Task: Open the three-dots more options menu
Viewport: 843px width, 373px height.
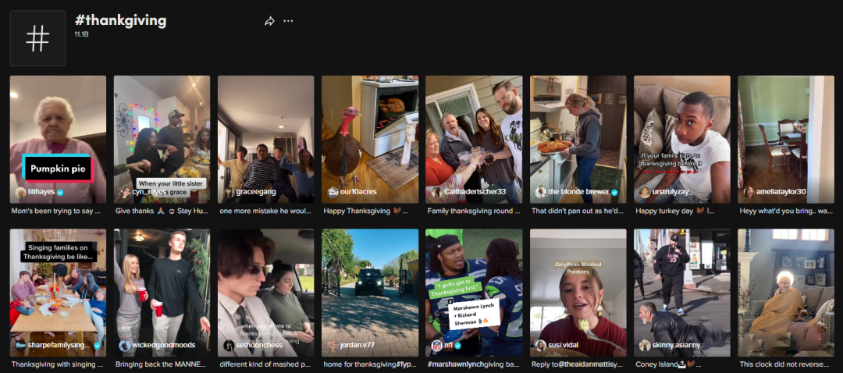Action: coord(288,21)
